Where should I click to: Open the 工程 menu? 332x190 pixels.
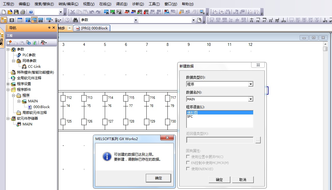[8, 4]
